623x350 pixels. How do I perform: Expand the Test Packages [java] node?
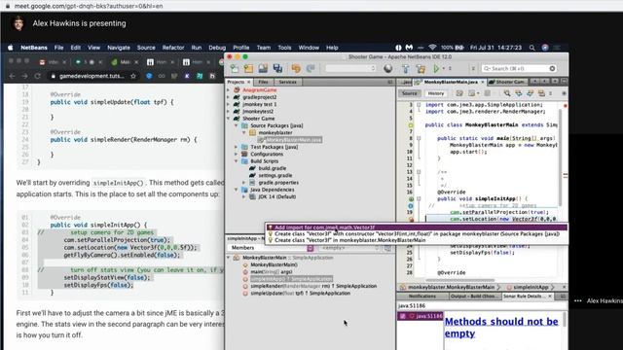[236, 147]
